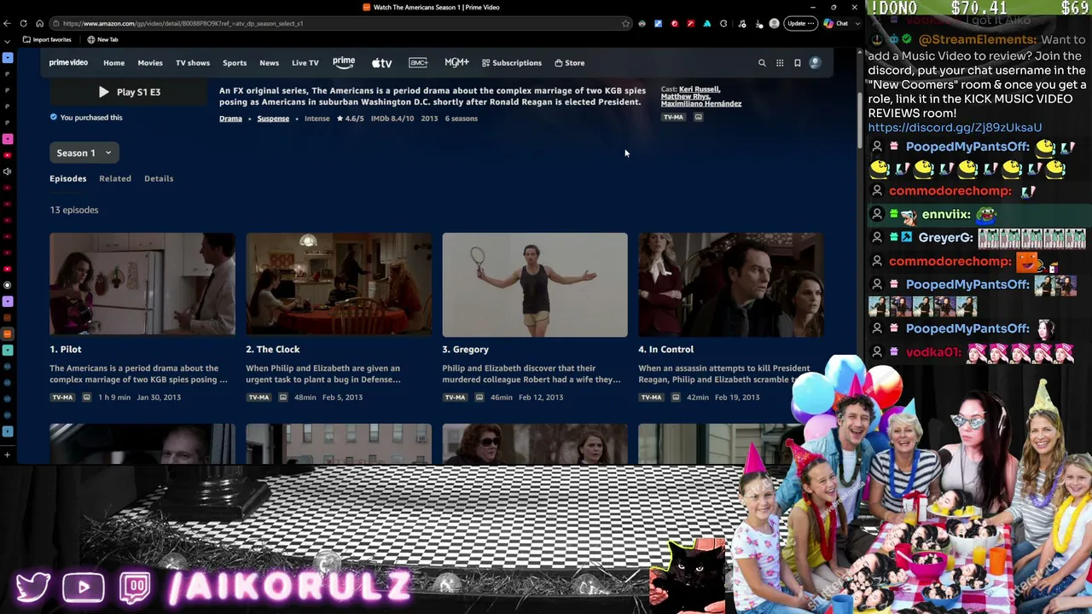Switch to the Related tab
This screenshot has height=614, width=1092.
pyautogui.click(x=115, y=178)
